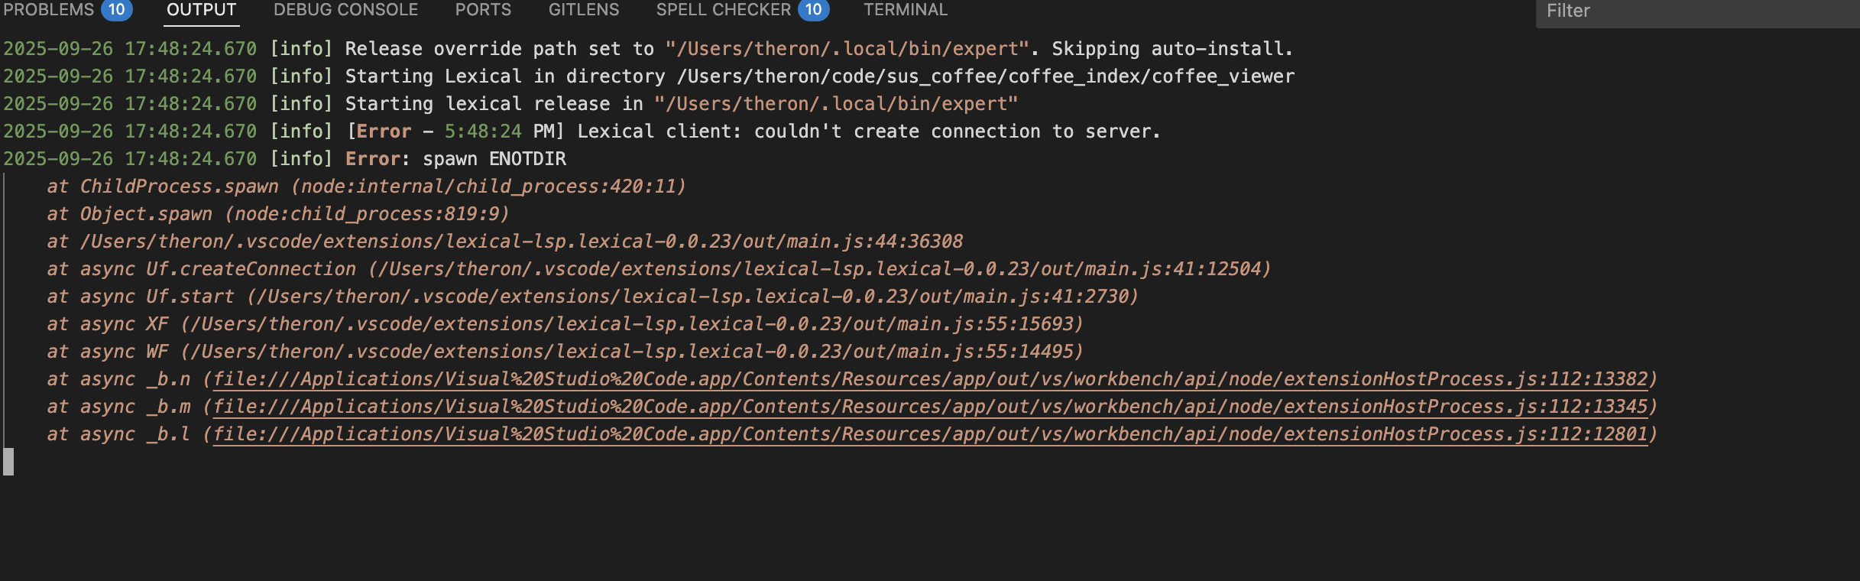Viewport: 1860px width, 581px height.
Task: Follow the extensionHostProcess.js:112:13345 link on _b.m line
Action: [x=931, y=407]
